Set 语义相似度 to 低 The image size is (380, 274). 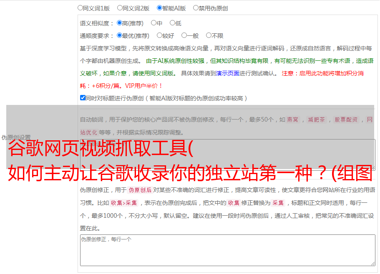click(172, 23)
